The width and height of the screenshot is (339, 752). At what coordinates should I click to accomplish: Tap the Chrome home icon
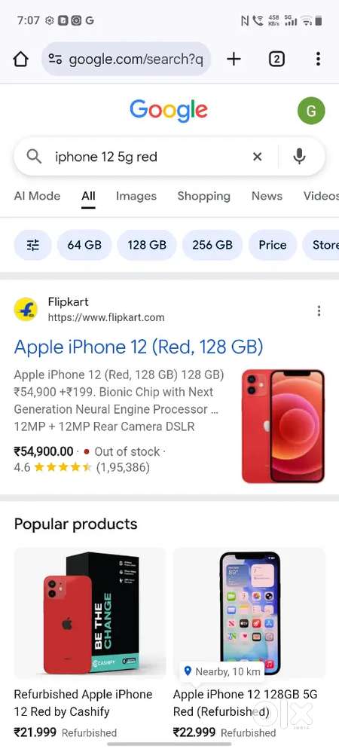[x=20, y=60]
